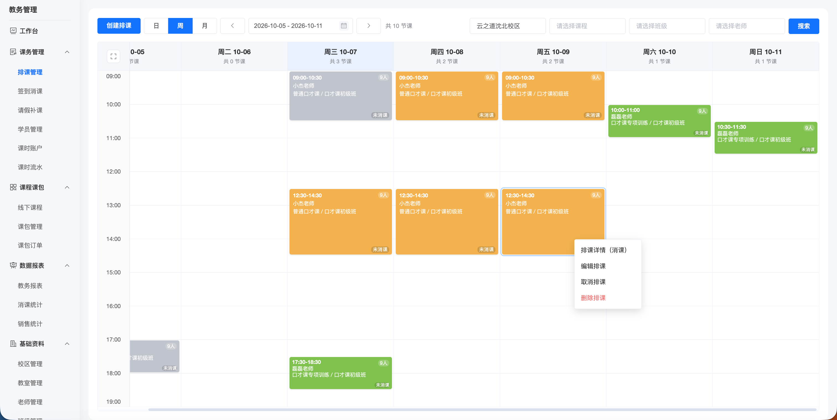The width and height of the screenshot is (837, 420).
Task: Switch to 日 day view
Action: (156, 26)
